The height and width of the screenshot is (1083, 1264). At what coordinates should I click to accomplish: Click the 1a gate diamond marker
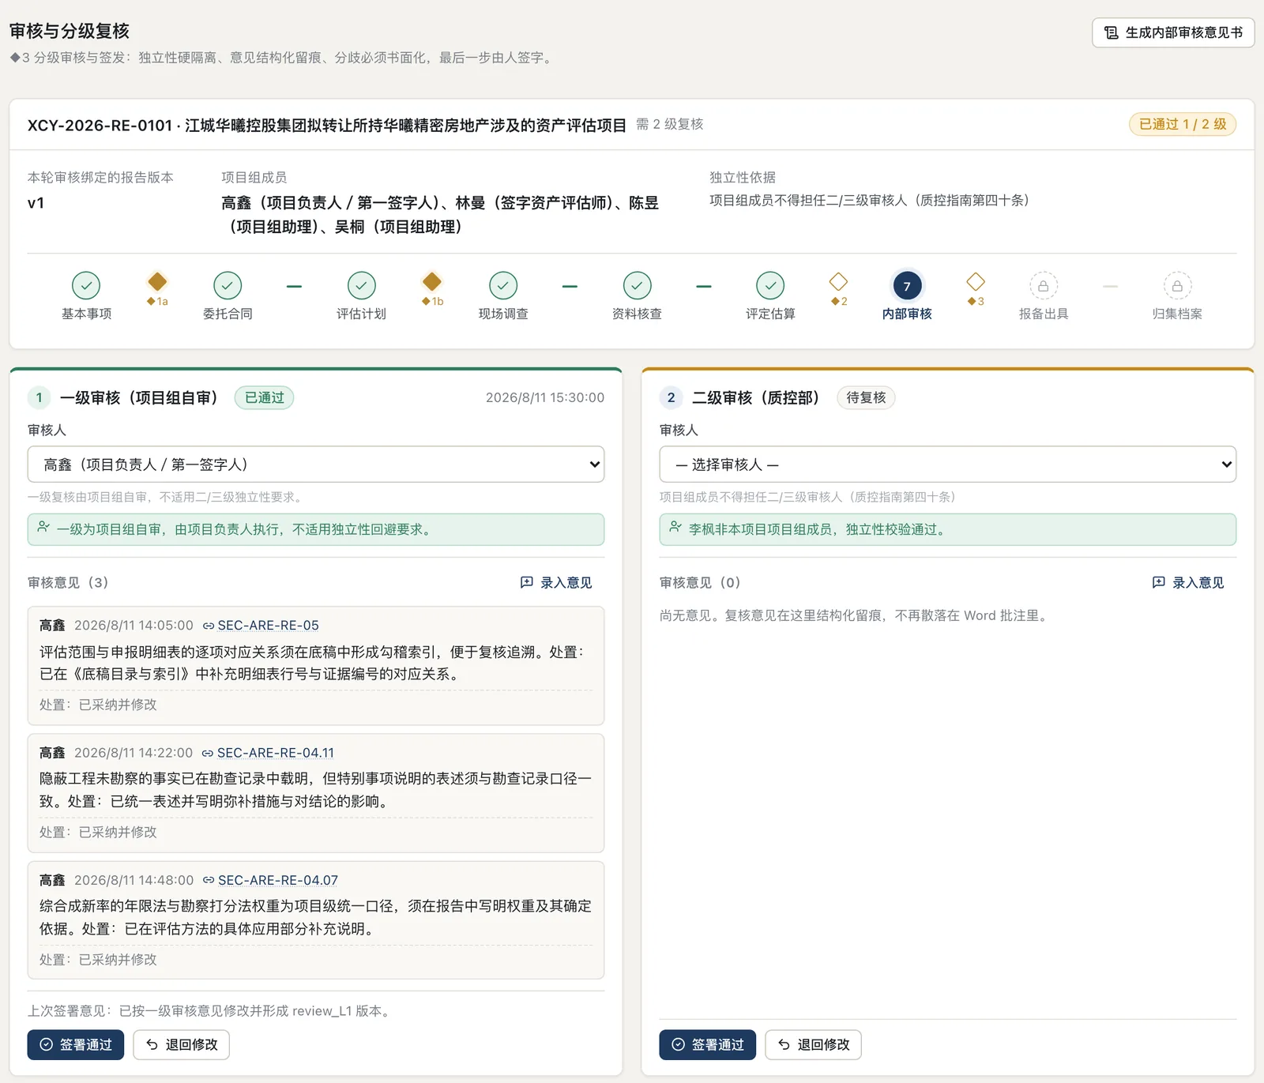(x=157, y=281)
